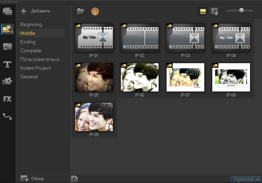Select the Beginning category
This screenshot has width=262, height=183.
(31, 25)
